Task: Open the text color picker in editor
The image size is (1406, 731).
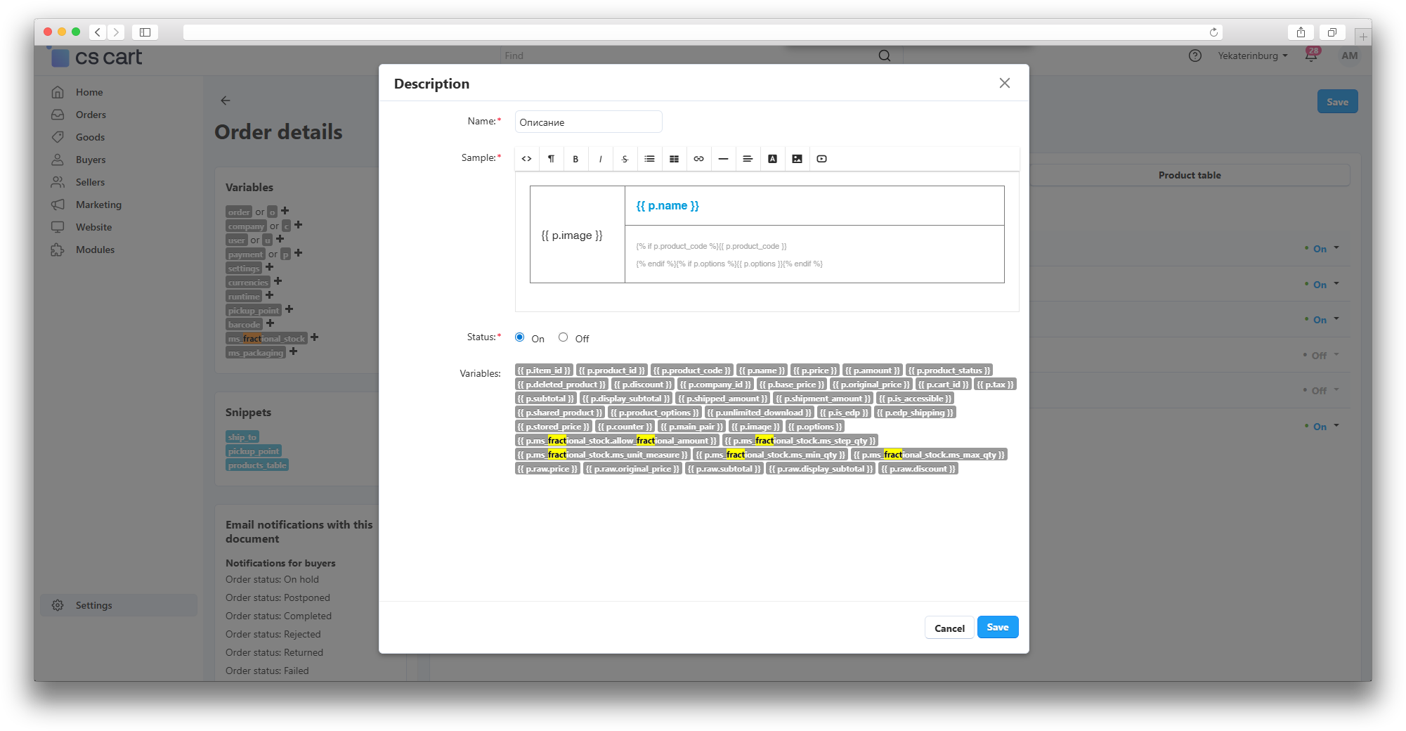Action: tap(772, 159)
